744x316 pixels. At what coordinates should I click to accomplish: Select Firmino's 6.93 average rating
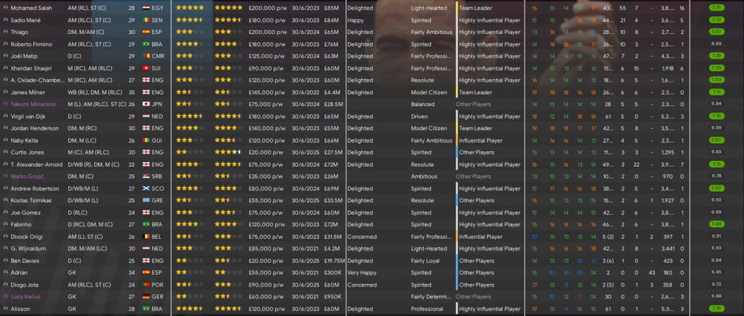click(716, 44)
